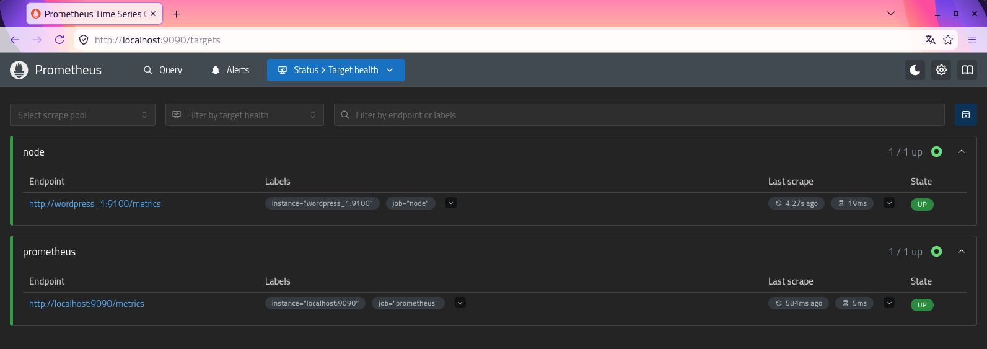Collapse the prometheus scrape pool

click(x=962, y=252)
